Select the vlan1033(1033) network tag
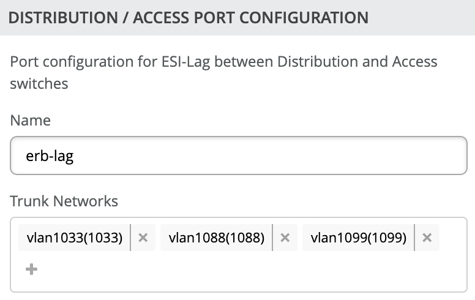 (75, 238)
